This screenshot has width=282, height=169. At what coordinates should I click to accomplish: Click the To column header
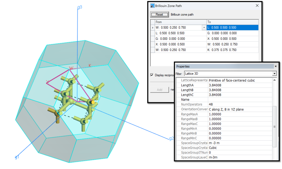[x=232, y=22]
